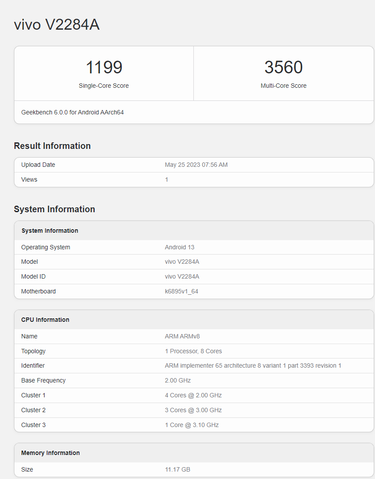Select the ARM ARMv8 CPU name value

(x=182, y=336)
